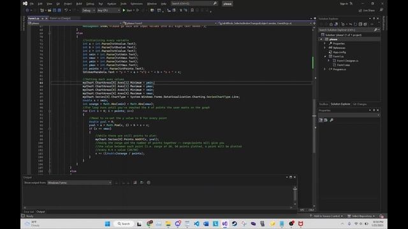Click the Visual Studio search box
This screenshot has height=229, width=408.
(x=194, y=4)
